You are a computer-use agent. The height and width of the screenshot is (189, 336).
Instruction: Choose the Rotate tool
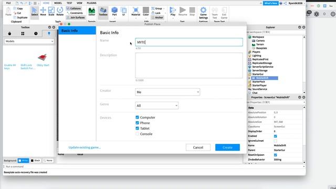pyautogui.click(x=60, y=12)
